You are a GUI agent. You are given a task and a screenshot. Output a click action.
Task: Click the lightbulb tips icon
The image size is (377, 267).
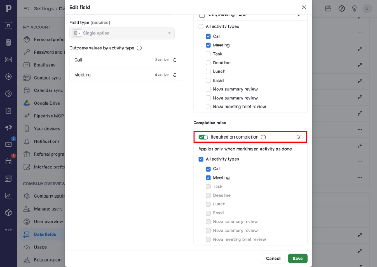pos(354,9)
